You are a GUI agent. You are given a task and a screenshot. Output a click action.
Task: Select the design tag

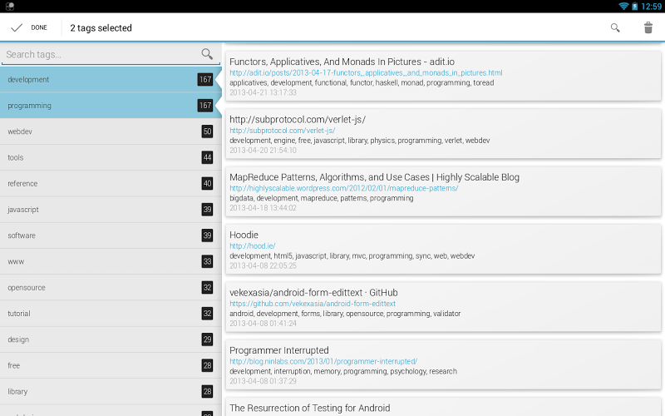[111, 339]
